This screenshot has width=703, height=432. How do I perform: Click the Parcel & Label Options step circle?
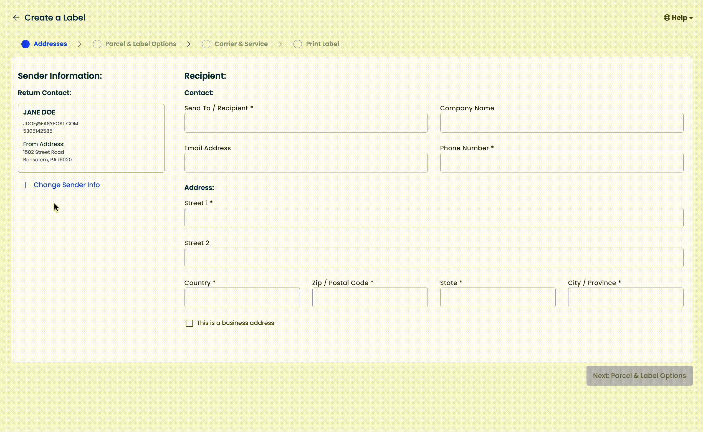(97, 44)
